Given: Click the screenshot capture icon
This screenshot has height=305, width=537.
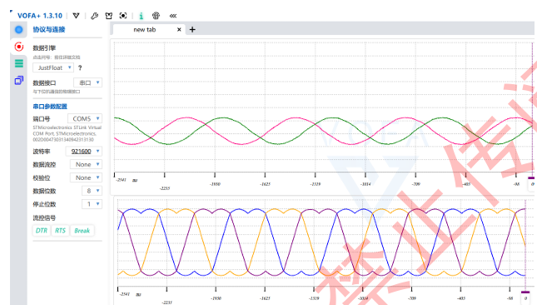Looking at the screenshot, I should (x=123, y=16).
